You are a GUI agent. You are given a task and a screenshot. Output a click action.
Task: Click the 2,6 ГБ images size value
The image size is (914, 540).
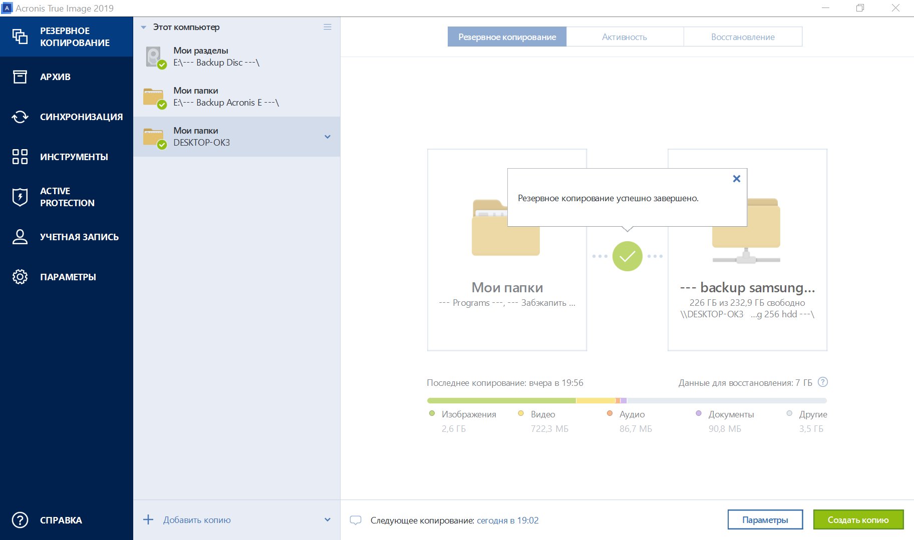[x=454, y=429]
